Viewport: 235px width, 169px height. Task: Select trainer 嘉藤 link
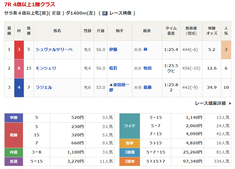[x=147, y=87]
